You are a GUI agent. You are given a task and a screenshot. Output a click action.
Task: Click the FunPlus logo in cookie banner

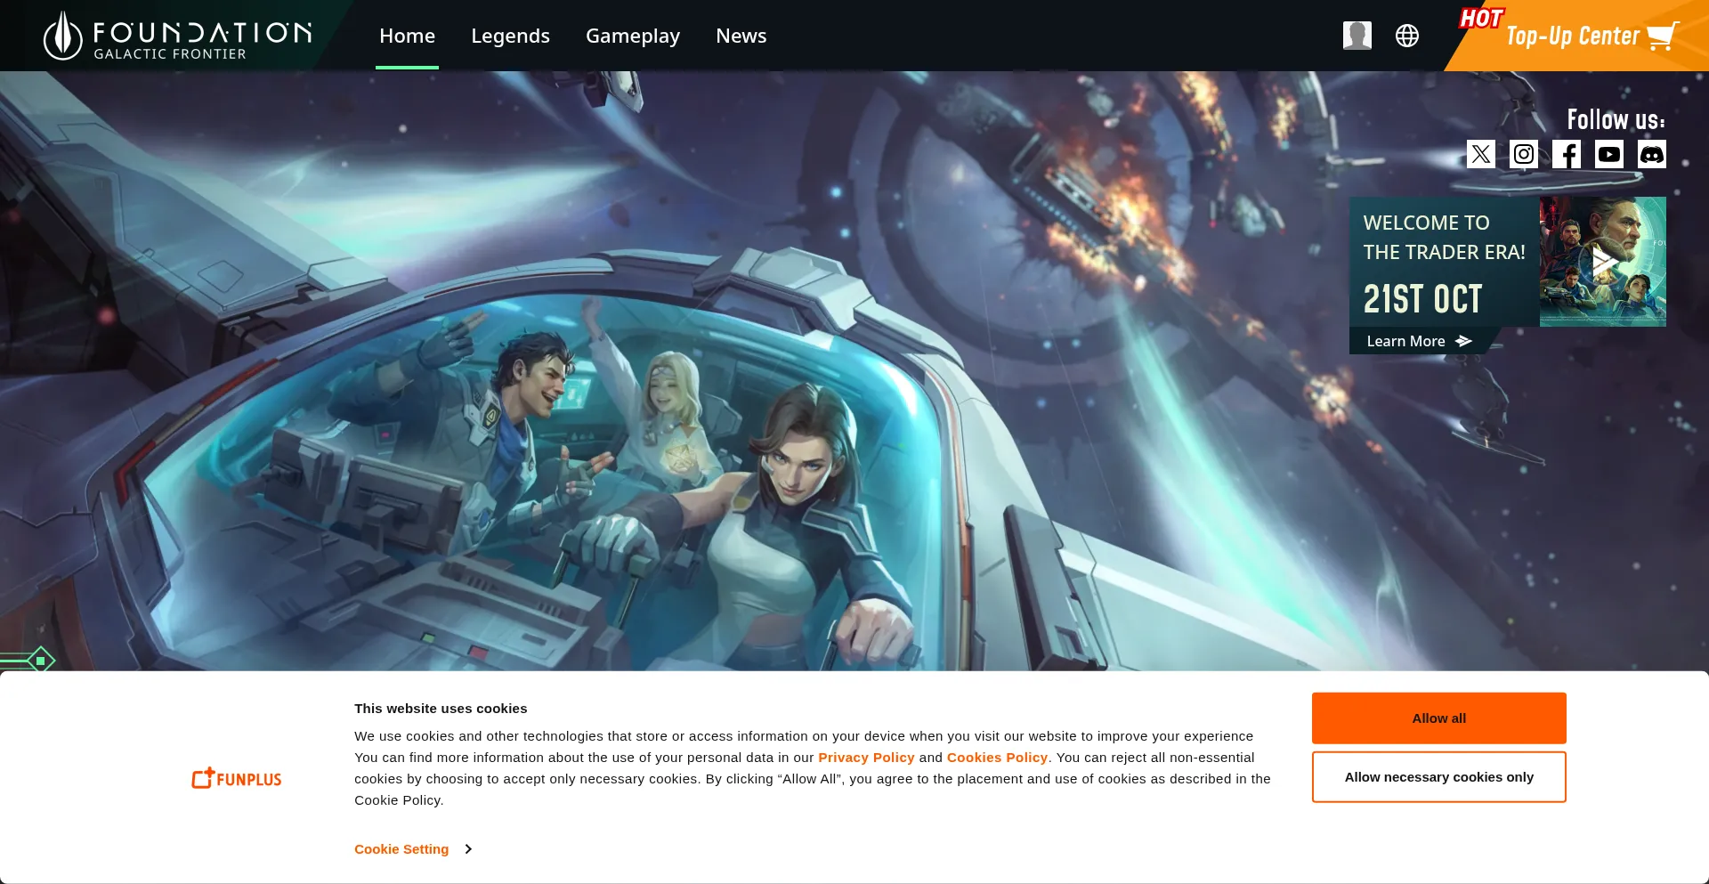tap(237, 778)
